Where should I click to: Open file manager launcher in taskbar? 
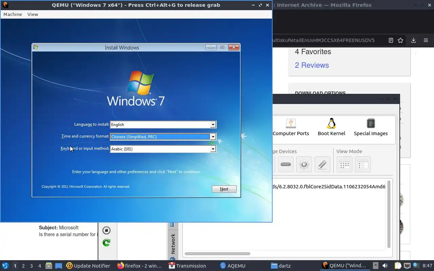coord(48,266)
